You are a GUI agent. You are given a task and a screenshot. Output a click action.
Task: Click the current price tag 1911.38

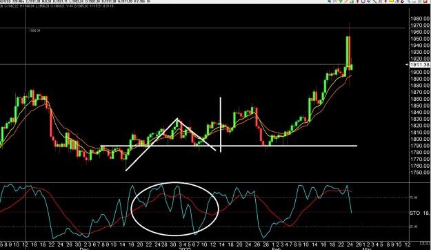coord(419,65)
